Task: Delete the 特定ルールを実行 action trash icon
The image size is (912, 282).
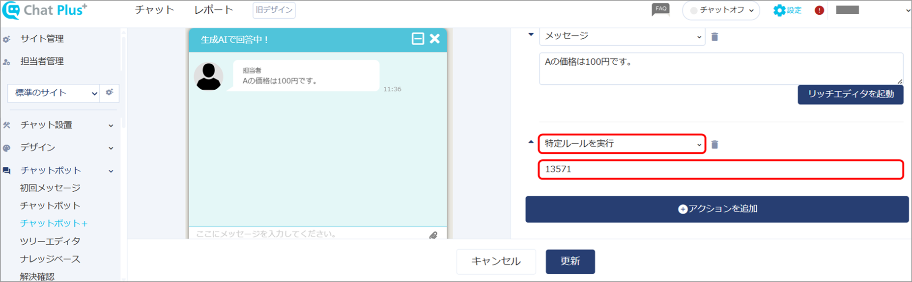Action: tap(715, 145)
